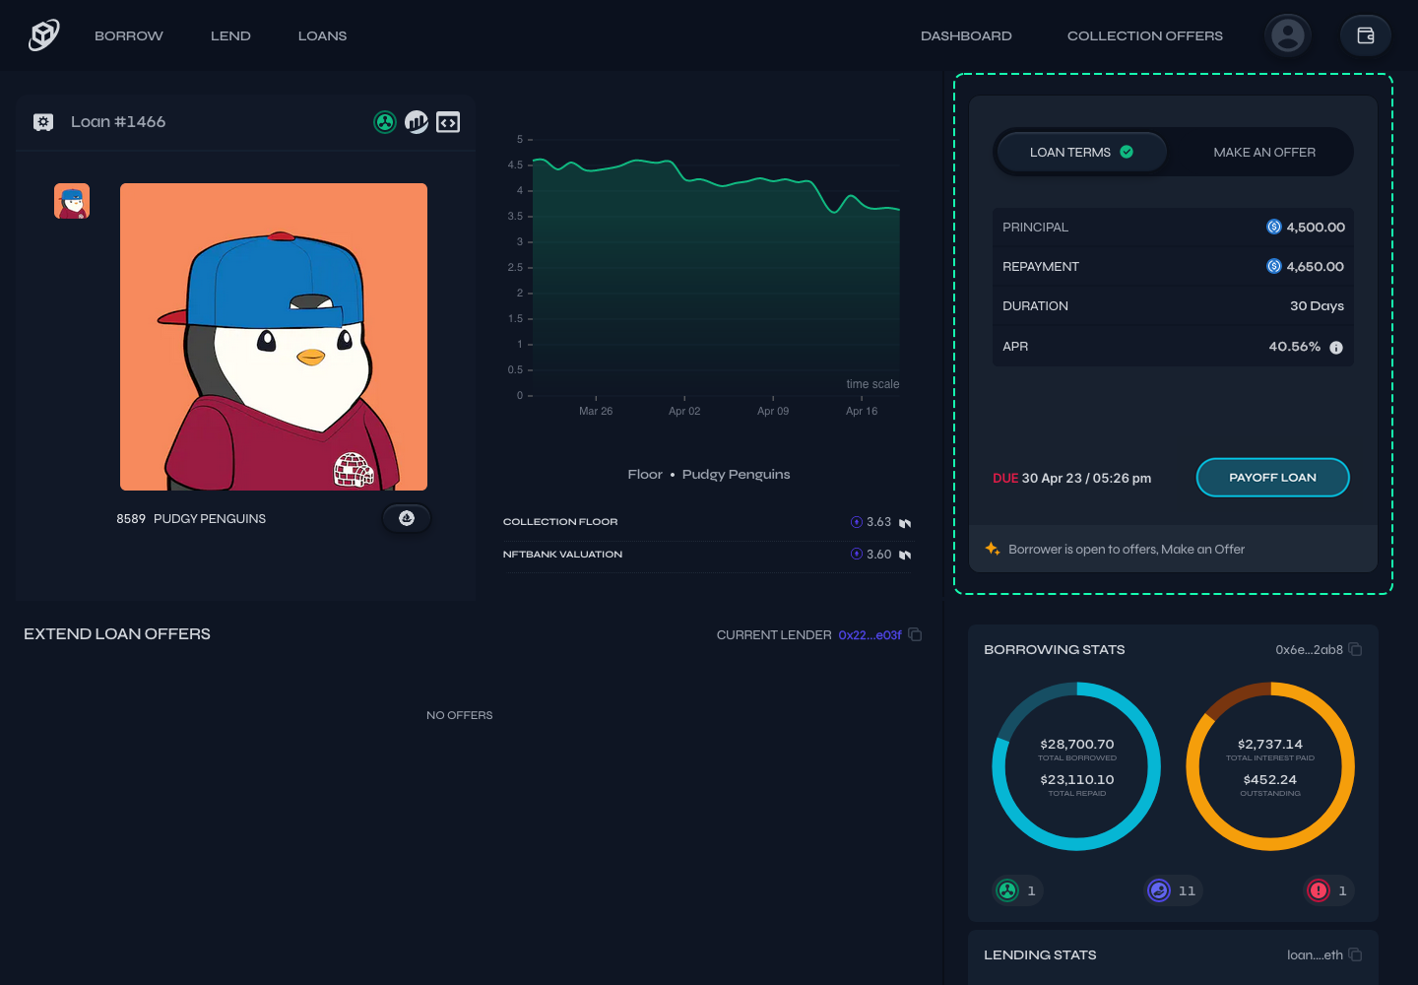Image resolution: width=1418 pixels, height=985 pixels.
Task: Click the COLLECTION FLOOR label
Action: point(560,522)
